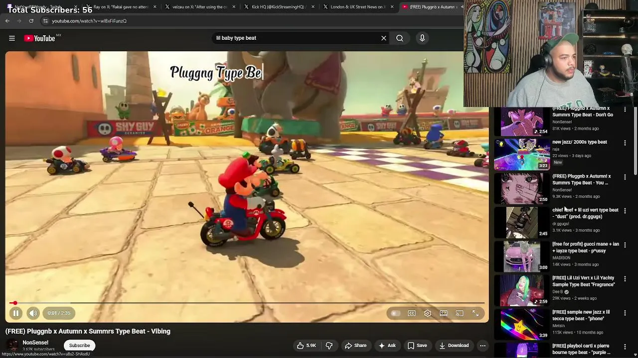Viewport: 638px width, 358px height.
Task: Click the 'Dee B' channel name
Action: [558, 292]
